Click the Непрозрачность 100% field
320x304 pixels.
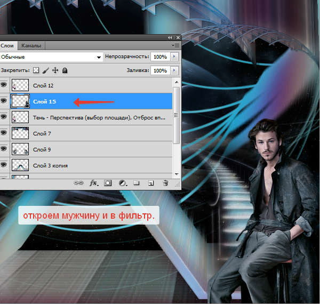pos(160,57)
